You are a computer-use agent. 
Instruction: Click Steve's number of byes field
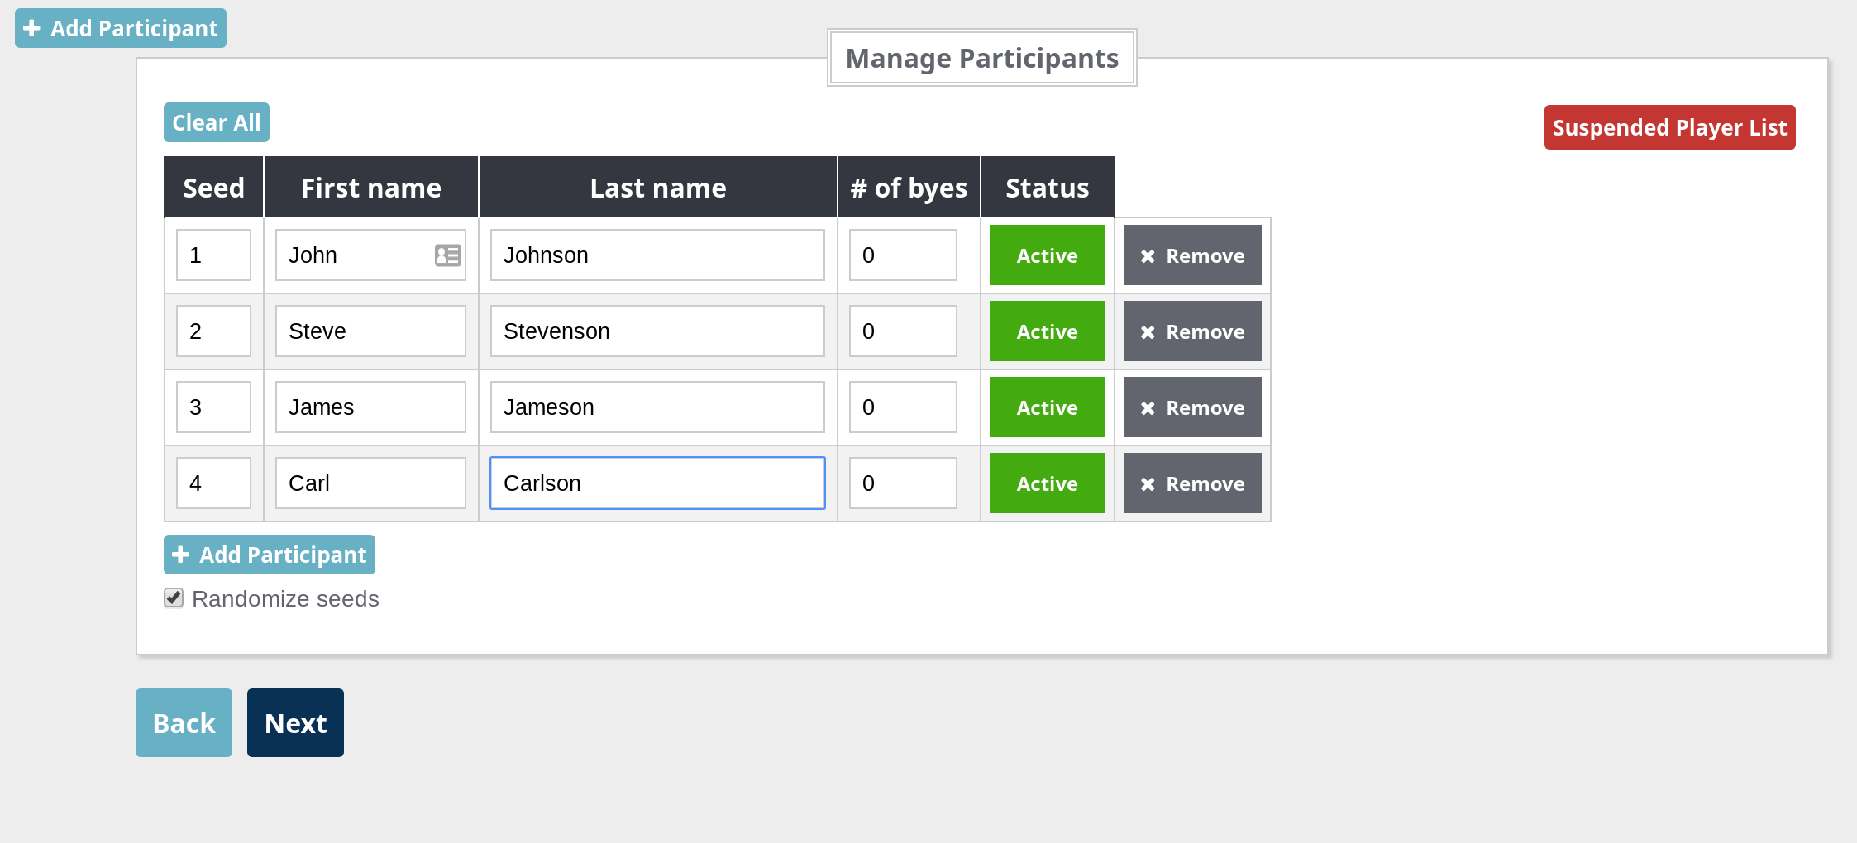pos(903,331)
